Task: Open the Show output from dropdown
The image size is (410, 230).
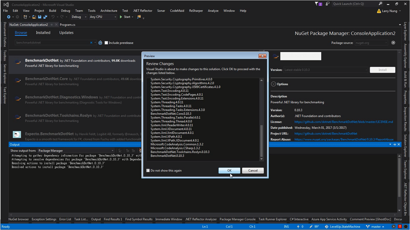Action: [x=76, y=151]
